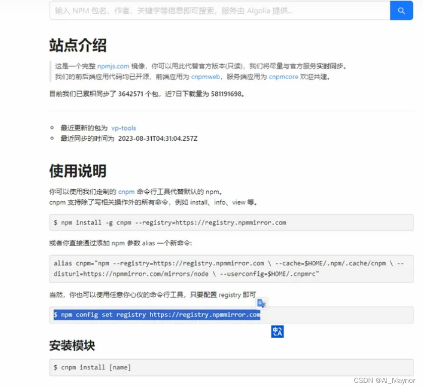The height and width of the screenshot is (389, 423).
Task: Click the blue search magnifier button
Action: point(401,11)
